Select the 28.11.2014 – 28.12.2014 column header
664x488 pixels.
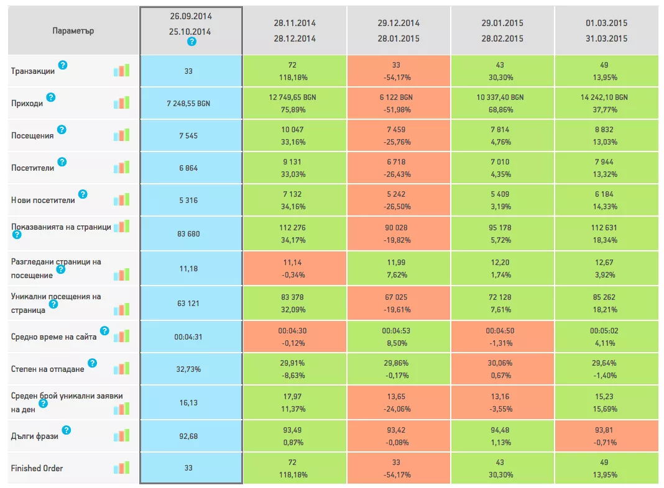pos(295,30)
